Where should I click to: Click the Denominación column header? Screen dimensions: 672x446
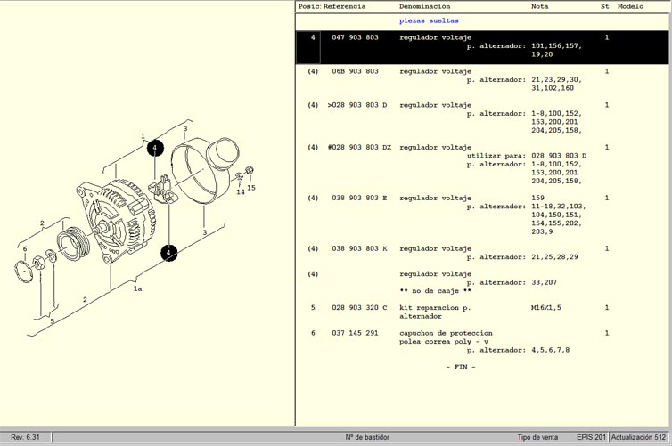(424, 6)
